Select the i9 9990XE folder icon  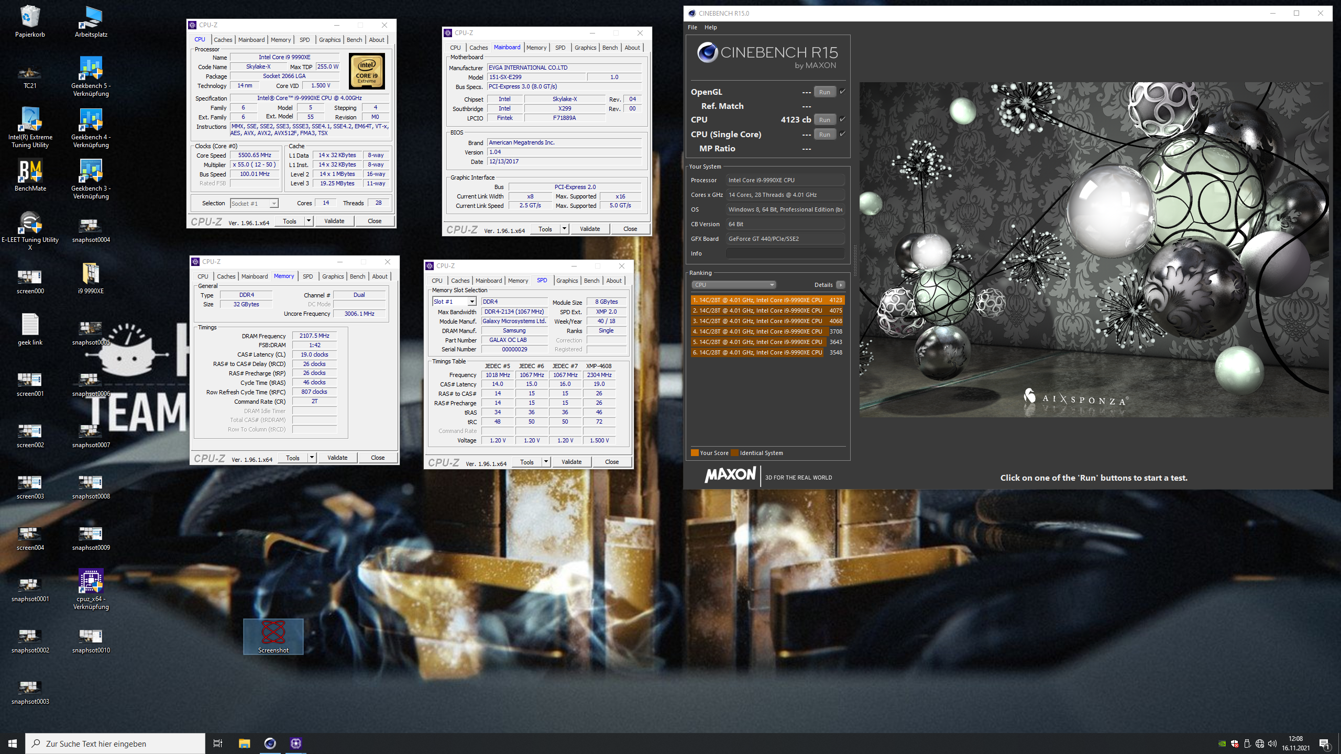91,278
